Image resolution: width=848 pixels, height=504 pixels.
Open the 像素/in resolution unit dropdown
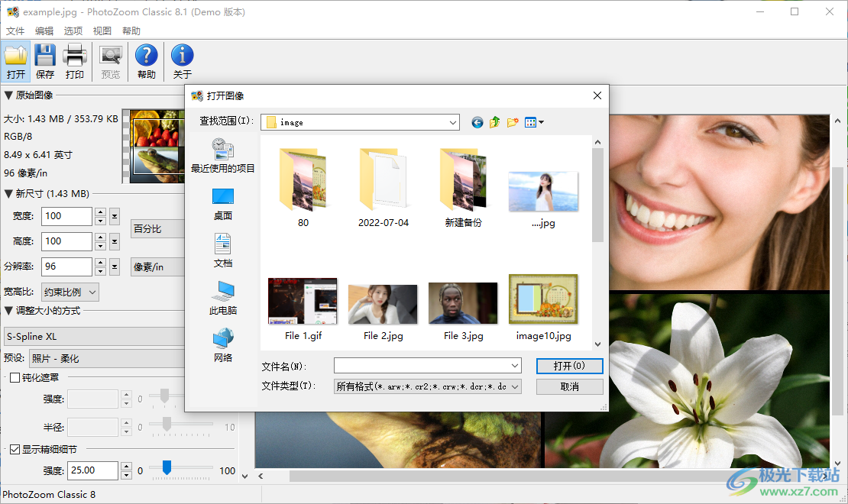(x=158, y=267)
